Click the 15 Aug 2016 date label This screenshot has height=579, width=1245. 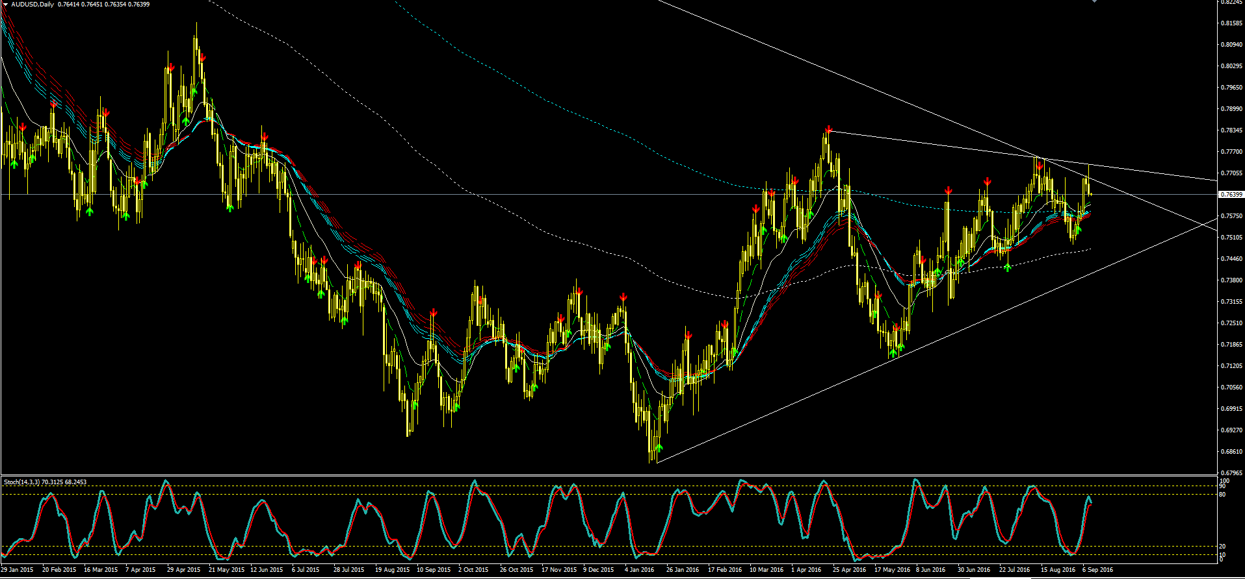(x=1058, y=570)
